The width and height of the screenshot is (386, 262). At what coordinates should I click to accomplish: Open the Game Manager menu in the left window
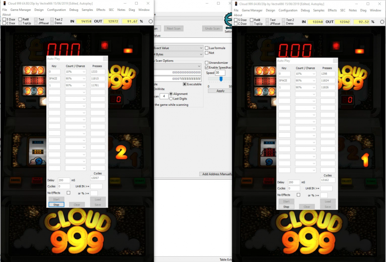pos(20,10)
